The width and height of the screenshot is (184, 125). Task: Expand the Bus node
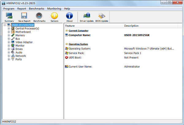pos(9,39)
